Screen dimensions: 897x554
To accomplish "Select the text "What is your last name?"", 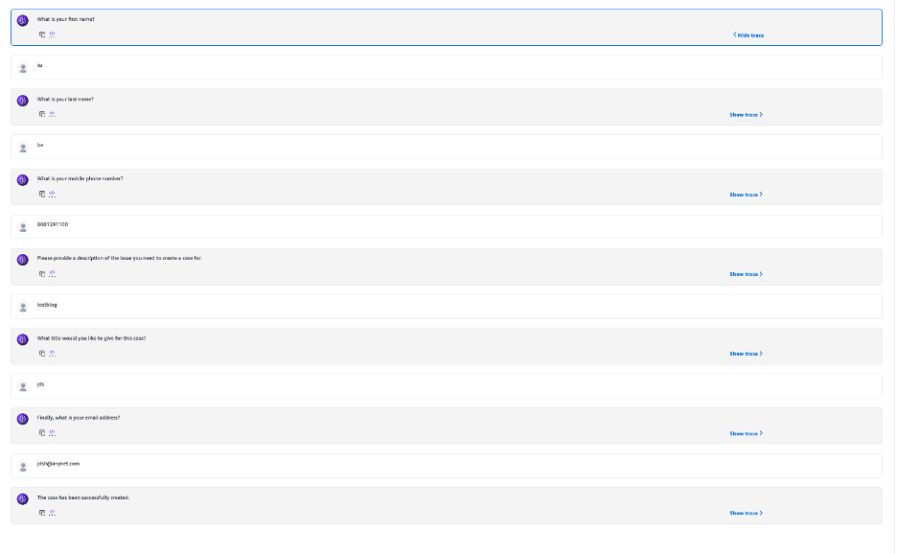I will 65,99.
